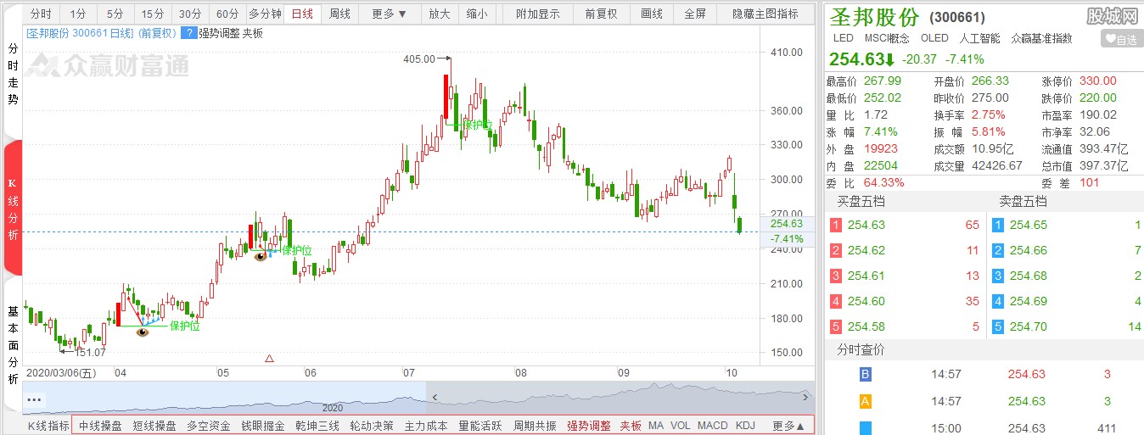Viewport: 1144px width, 435px height.
Task: Select the 中线操盘 indicator
Action: (100, 426)
